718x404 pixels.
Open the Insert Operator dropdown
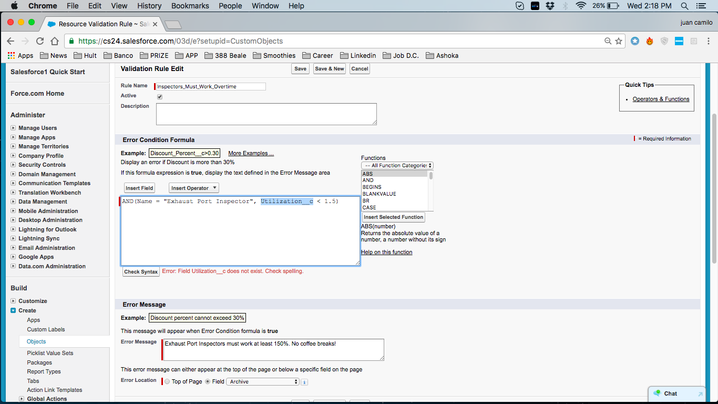194,188
